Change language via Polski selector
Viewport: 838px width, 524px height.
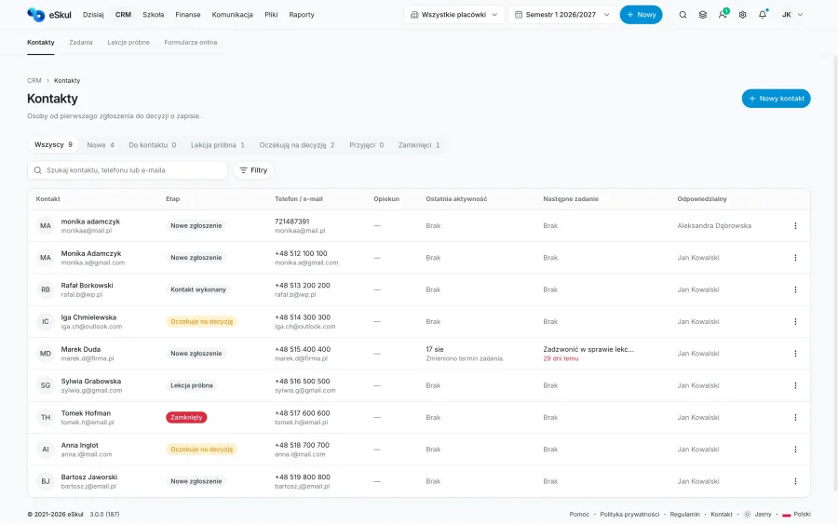click(796, 515)
